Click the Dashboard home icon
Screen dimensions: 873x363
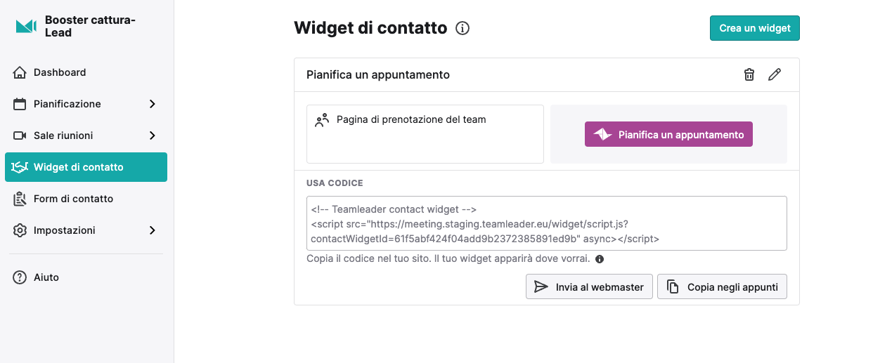20,72
